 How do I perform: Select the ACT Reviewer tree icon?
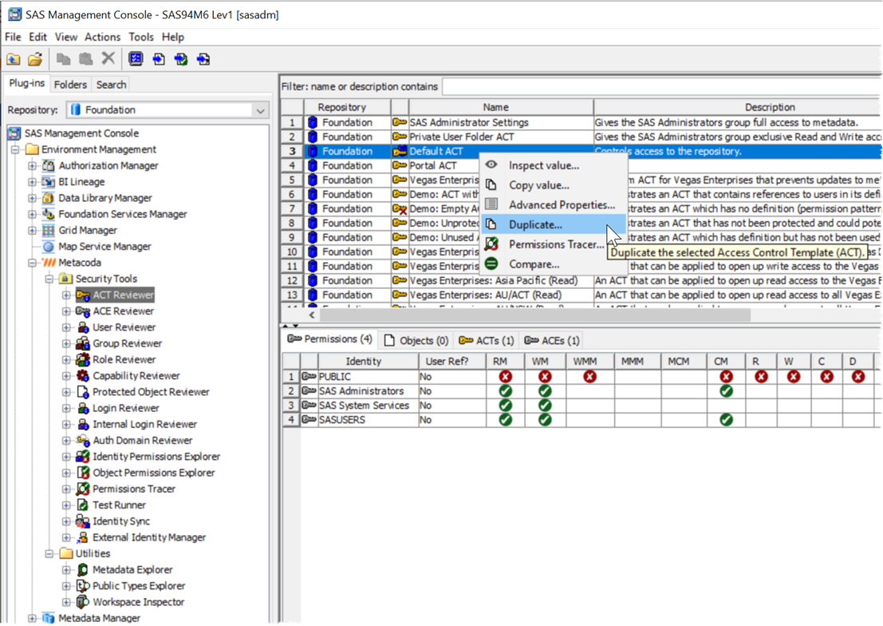coord(83,295)
